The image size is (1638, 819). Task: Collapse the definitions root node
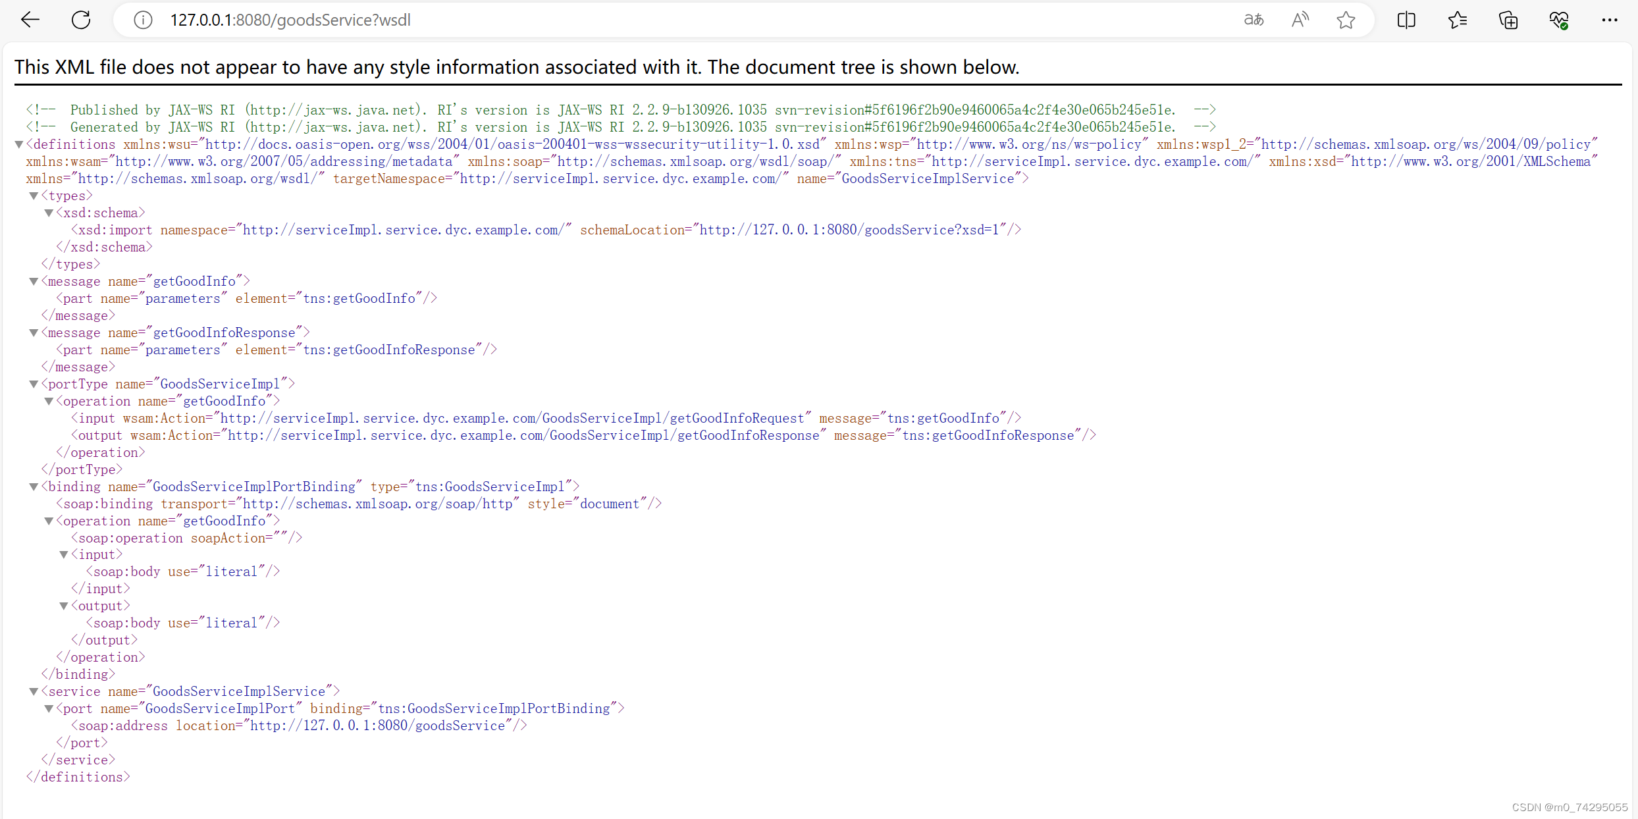tap(18, 144)
